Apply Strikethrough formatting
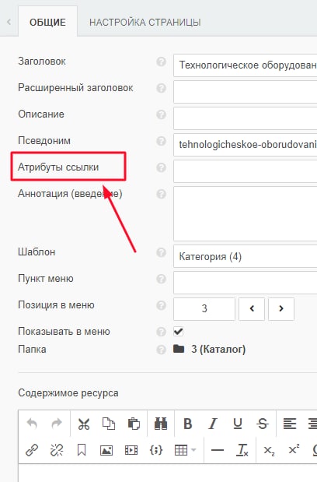 click(263, 424)
